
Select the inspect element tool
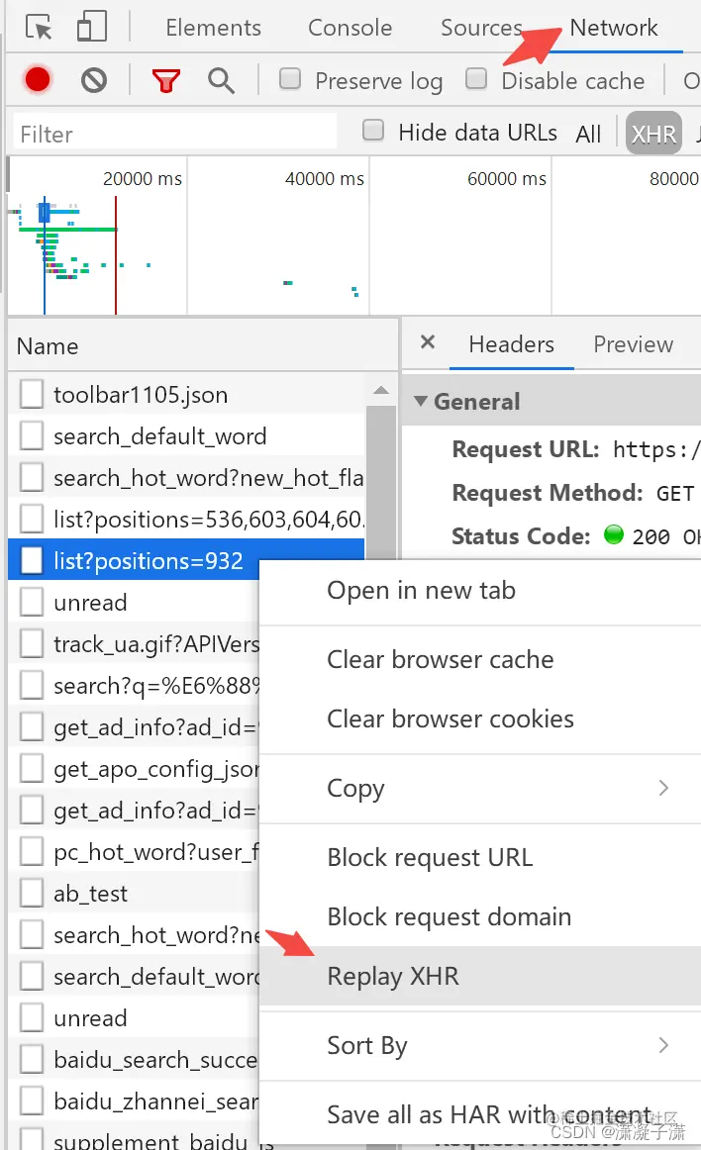[x=40, y=27]
